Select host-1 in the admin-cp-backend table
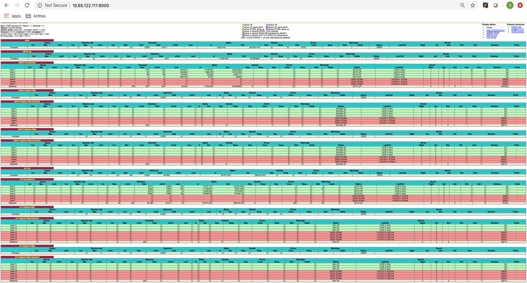527x283 pixels. click(x=12, y=70)
